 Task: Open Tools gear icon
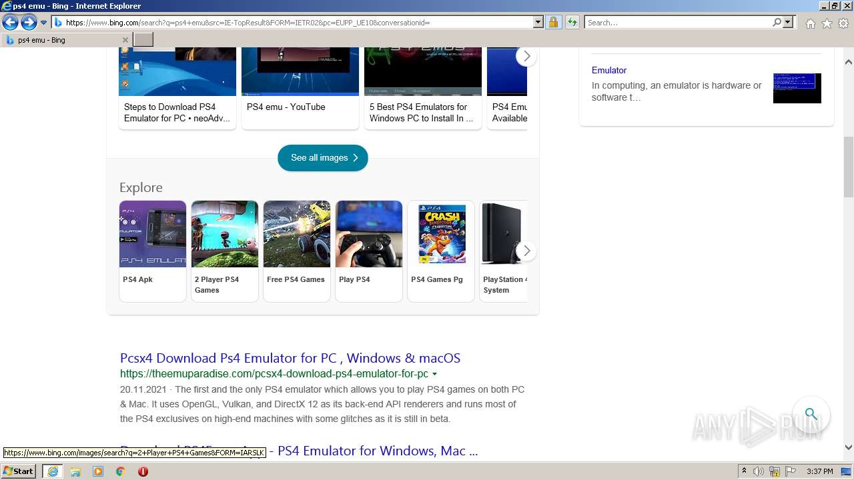[x=843, y=23]
